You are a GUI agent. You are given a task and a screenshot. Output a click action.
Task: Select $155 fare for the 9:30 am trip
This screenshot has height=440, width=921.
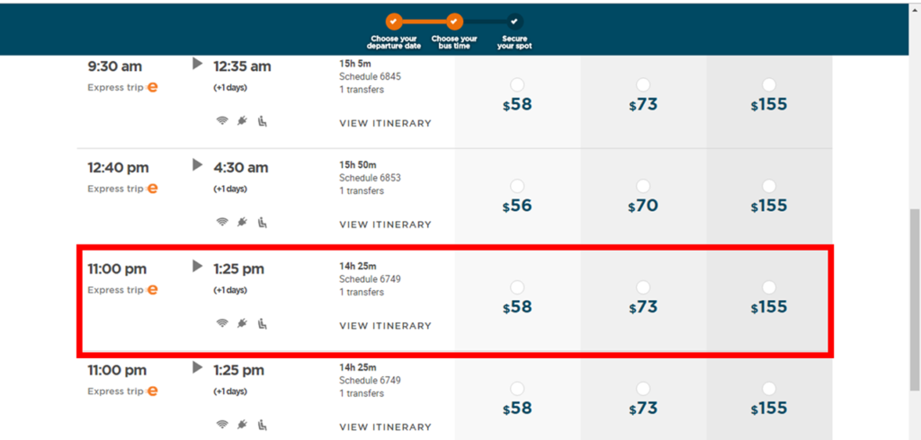pos(769,85)
